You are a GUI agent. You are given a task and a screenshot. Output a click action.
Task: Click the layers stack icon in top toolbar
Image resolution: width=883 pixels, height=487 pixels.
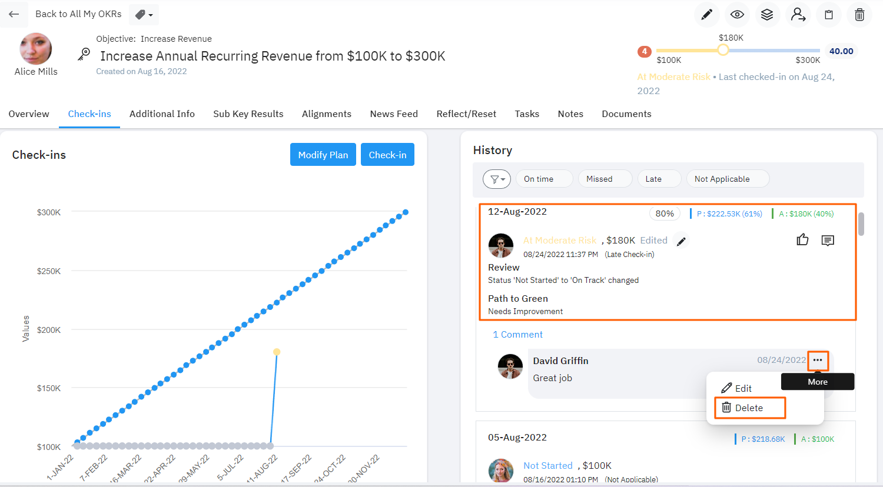[x=767, y=15]
